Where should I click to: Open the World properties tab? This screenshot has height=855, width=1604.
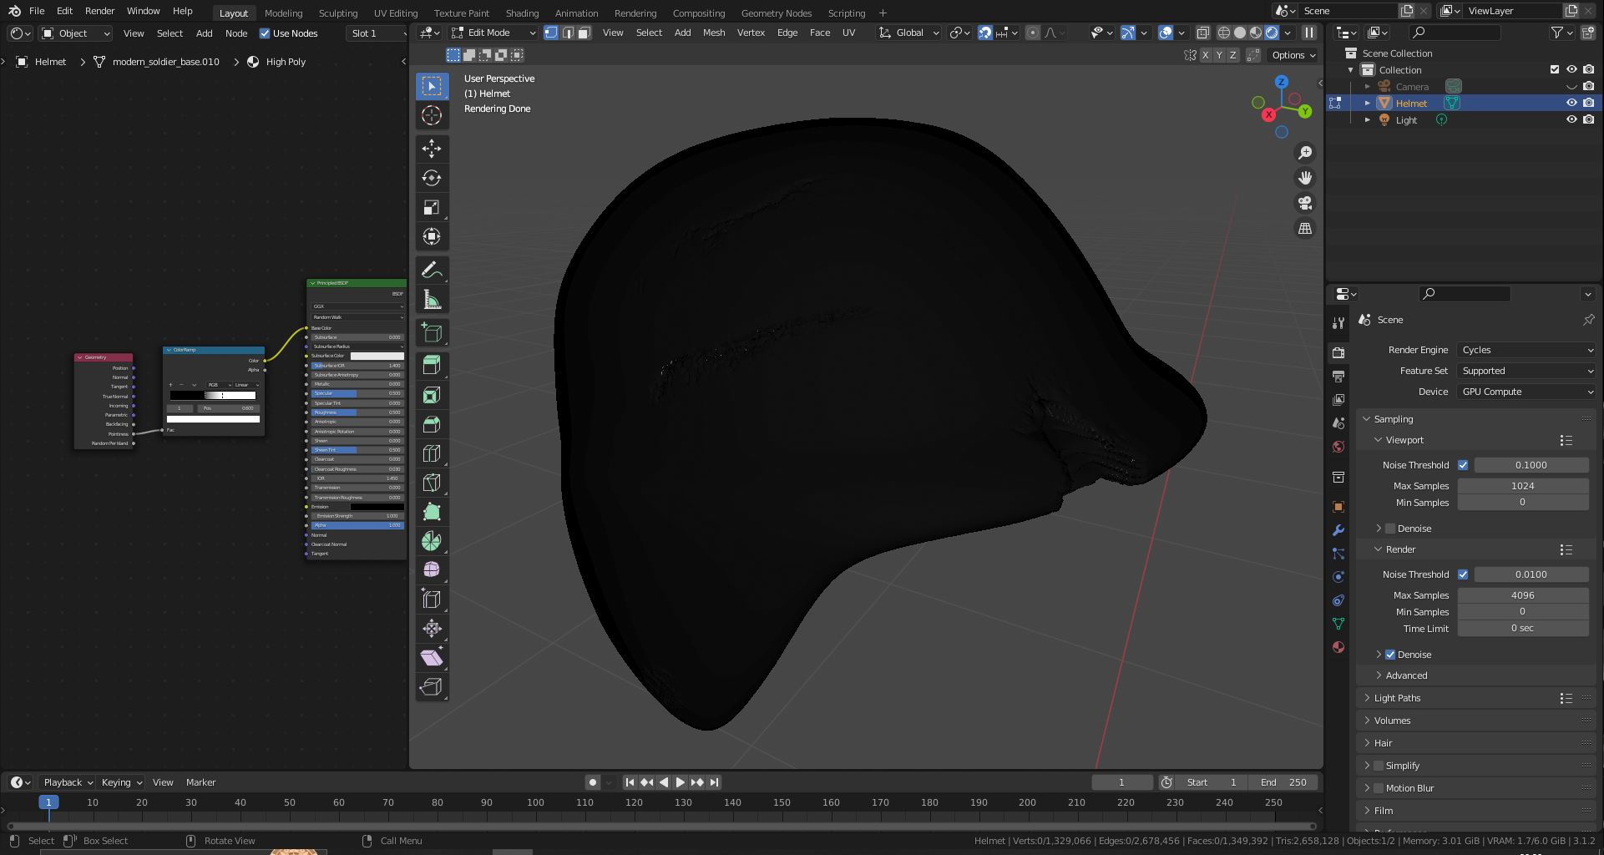(x=1338, y=446)
